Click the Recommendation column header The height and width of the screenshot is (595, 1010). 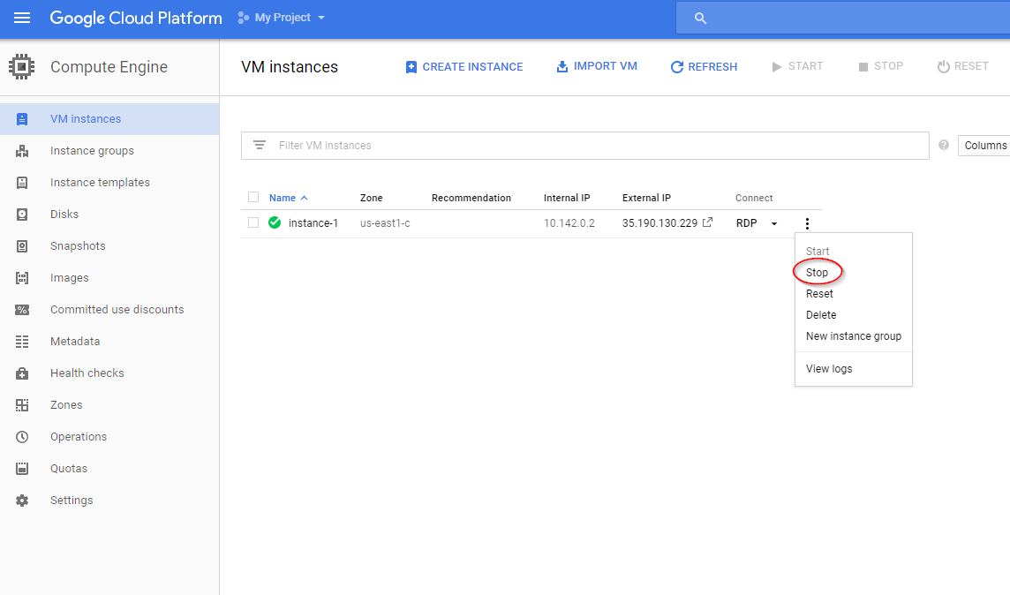coord(471,198)
